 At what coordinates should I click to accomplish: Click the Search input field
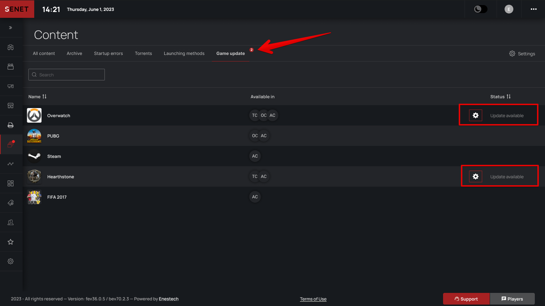click(67, 75)
